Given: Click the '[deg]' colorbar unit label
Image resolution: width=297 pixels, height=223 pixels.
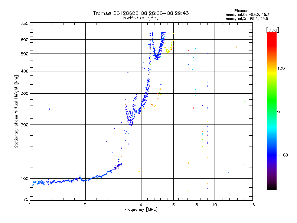Looking at the screenshot, I should click(272, 30).
